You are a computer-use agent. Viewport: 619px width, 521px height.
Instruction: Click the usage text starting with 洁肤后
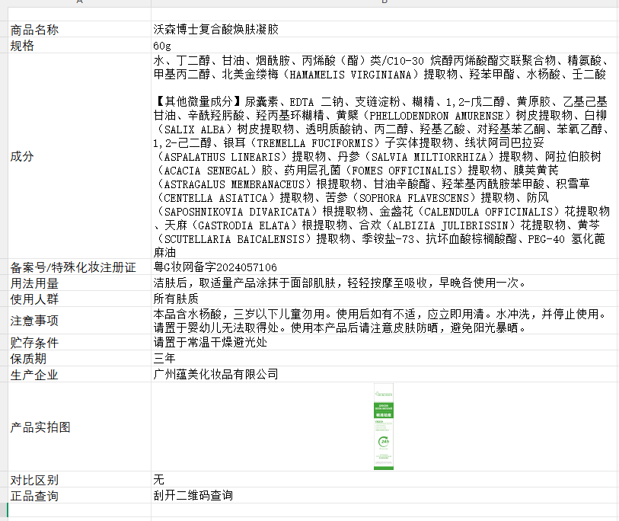pyautogui.click(x=340, y=283)
